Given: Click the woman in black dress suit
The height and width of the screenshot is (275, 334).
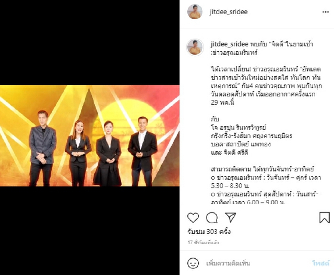Looking at the screenshot, I should [x=108, y=153].
